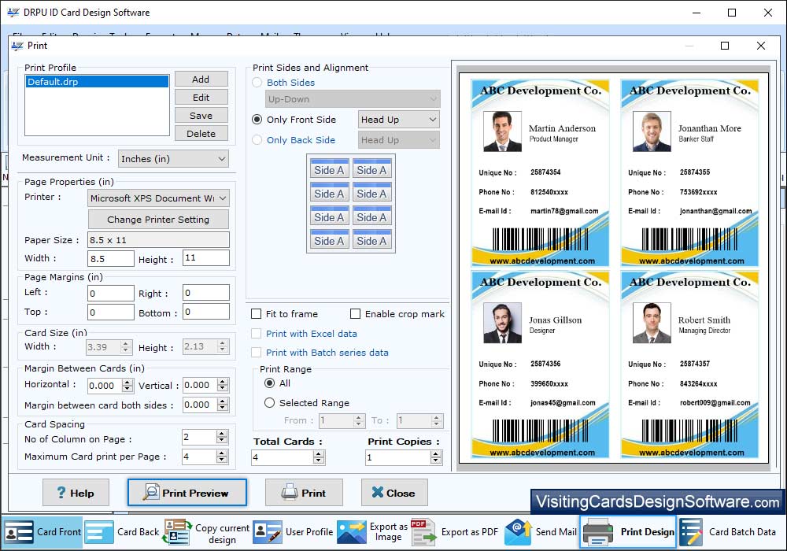Click Robert Smith's card in the preview
787x551 pixels.
click(x=689, y=364)
